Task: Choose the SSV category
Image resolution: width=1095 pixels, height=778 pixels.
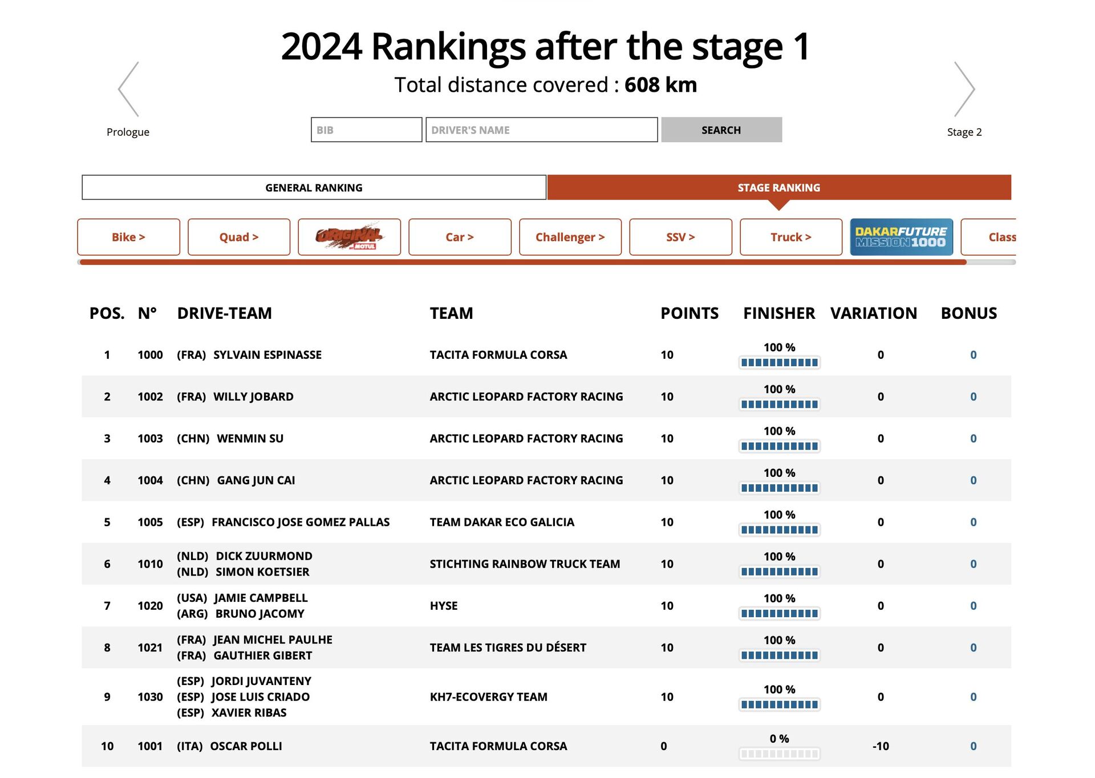Action: (x=680, y=237)
